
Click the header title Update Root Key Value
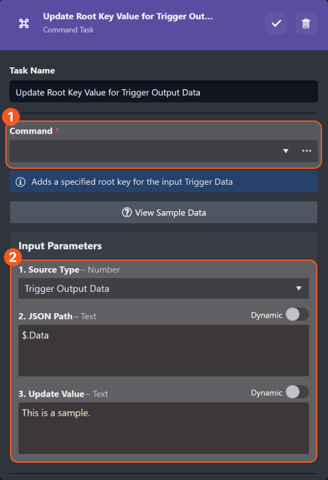coord(128,17)
